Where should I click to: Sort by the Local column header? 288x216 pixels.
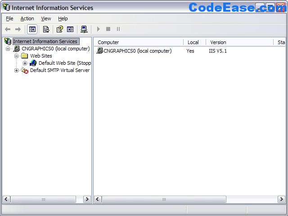click(194, 42)
